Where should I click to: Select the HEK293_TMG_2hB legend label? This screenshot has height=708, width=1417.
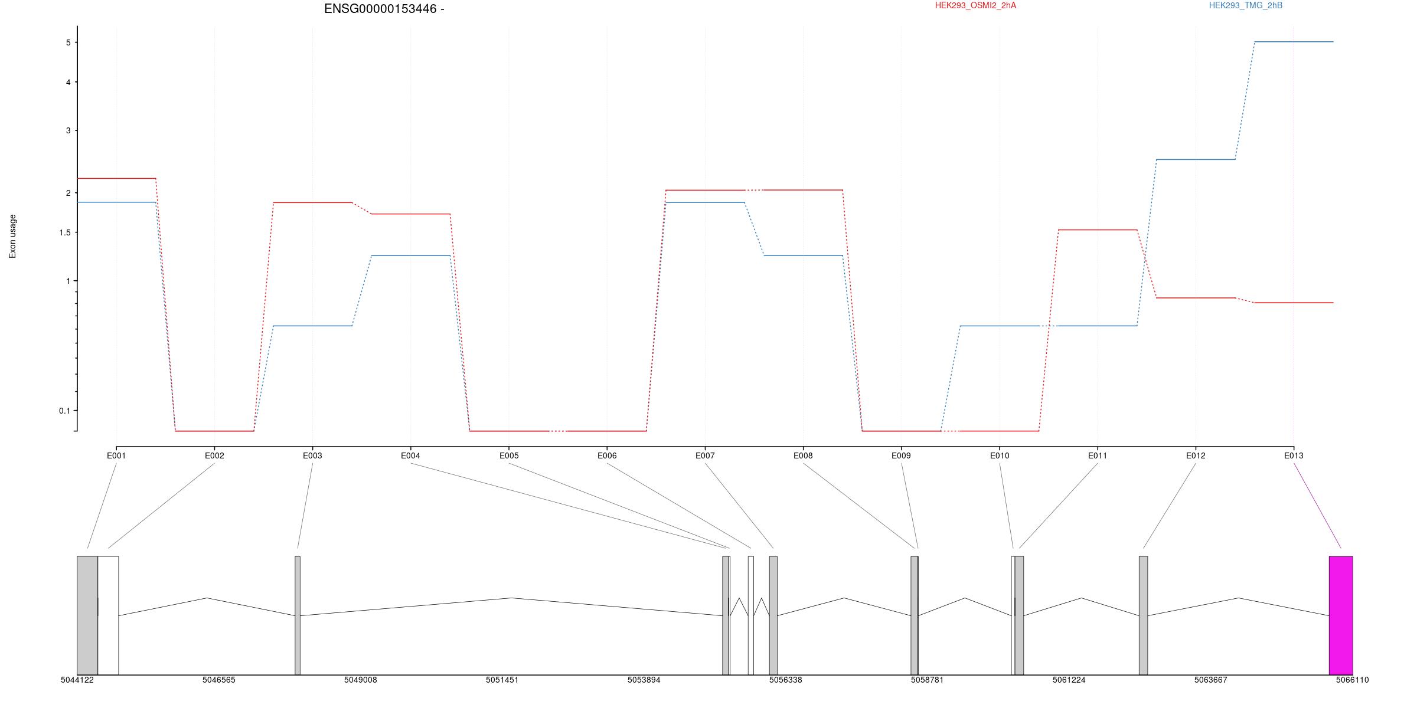pos(1246,5)
